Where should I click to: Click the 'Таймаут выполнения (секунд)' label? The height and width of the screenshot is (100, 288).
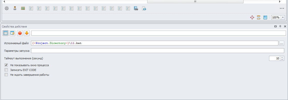tap(23, 58)
